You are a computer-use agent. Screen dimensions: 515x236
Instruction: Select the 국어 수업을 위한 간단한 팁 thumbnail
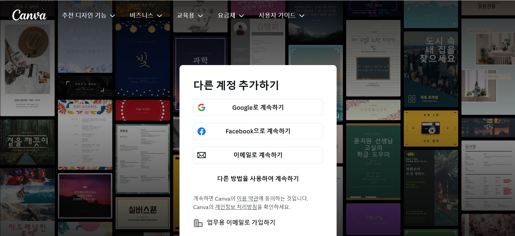coord(373,58)
